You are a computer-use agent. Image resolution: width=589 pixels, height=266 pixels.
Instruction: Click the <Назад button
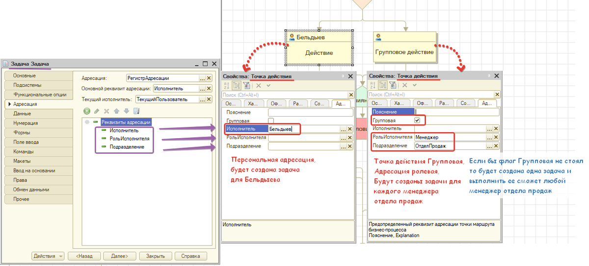coord(84,256)
